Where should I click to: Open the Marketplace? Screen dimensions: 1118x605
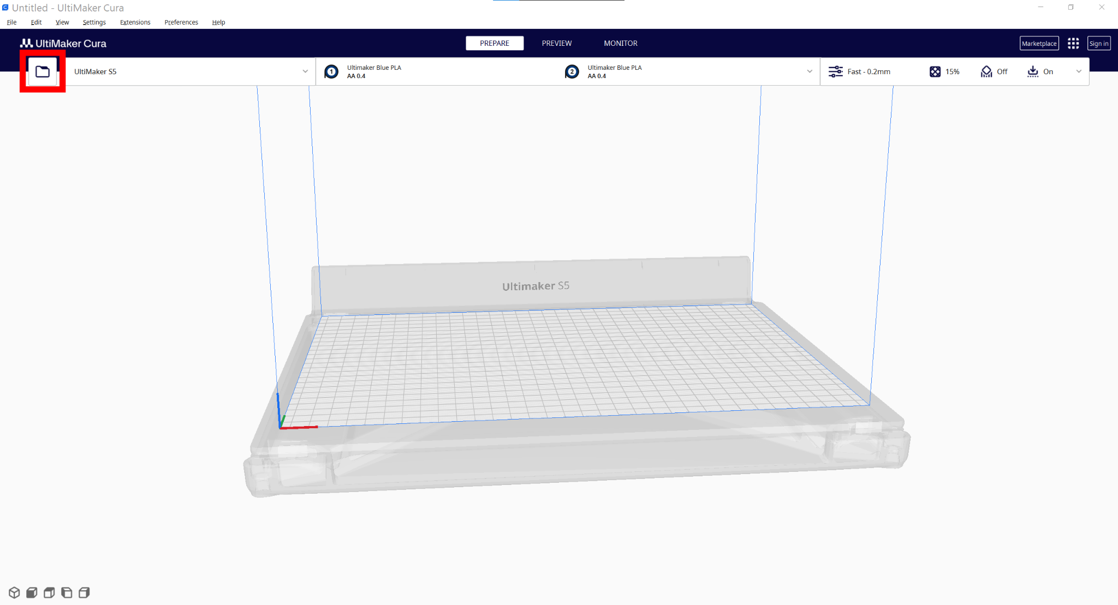[1039, 44]
